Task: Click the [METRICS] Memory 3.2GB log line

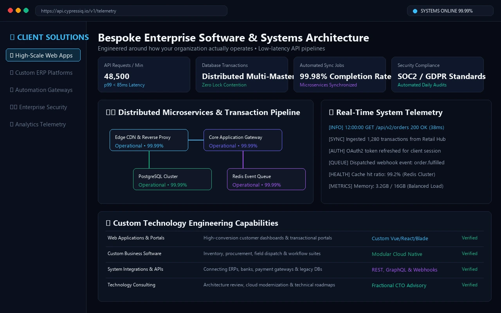Action: pos(386,186)
